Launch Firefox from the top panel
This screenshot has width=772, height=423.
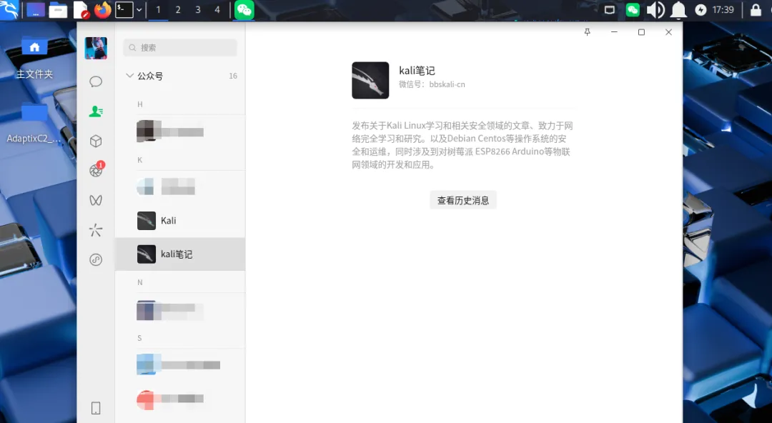click(x=102, y=10)
